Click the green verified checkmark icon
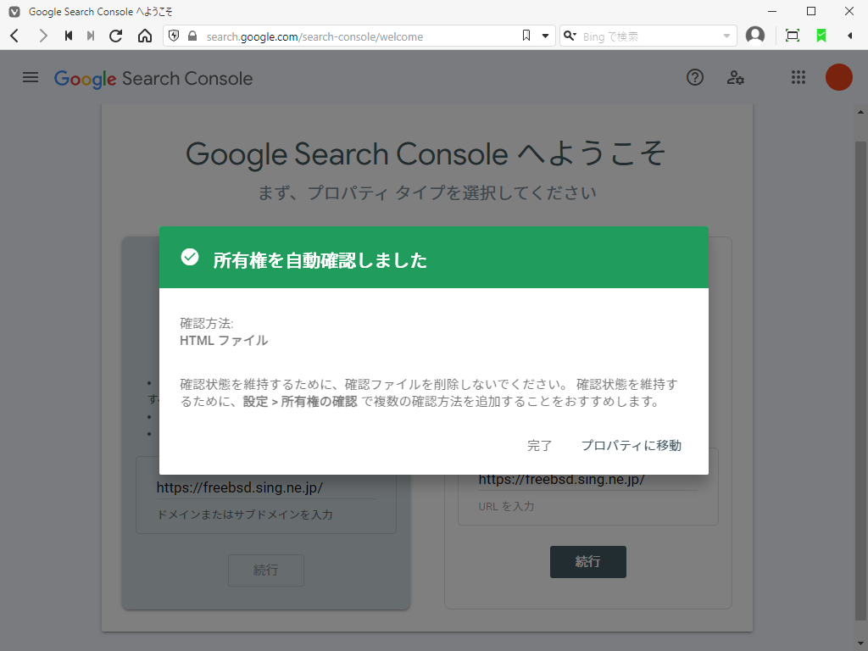 (190, 257)
